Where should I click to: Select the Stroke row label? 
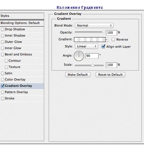[10, 98]
